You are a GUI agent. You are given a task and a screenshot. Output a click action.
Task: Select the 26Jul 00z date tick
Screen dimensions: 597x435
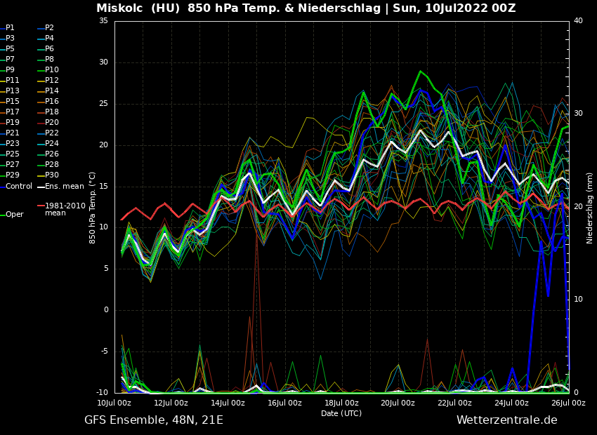pyautogui.click(x=568, y=403)
